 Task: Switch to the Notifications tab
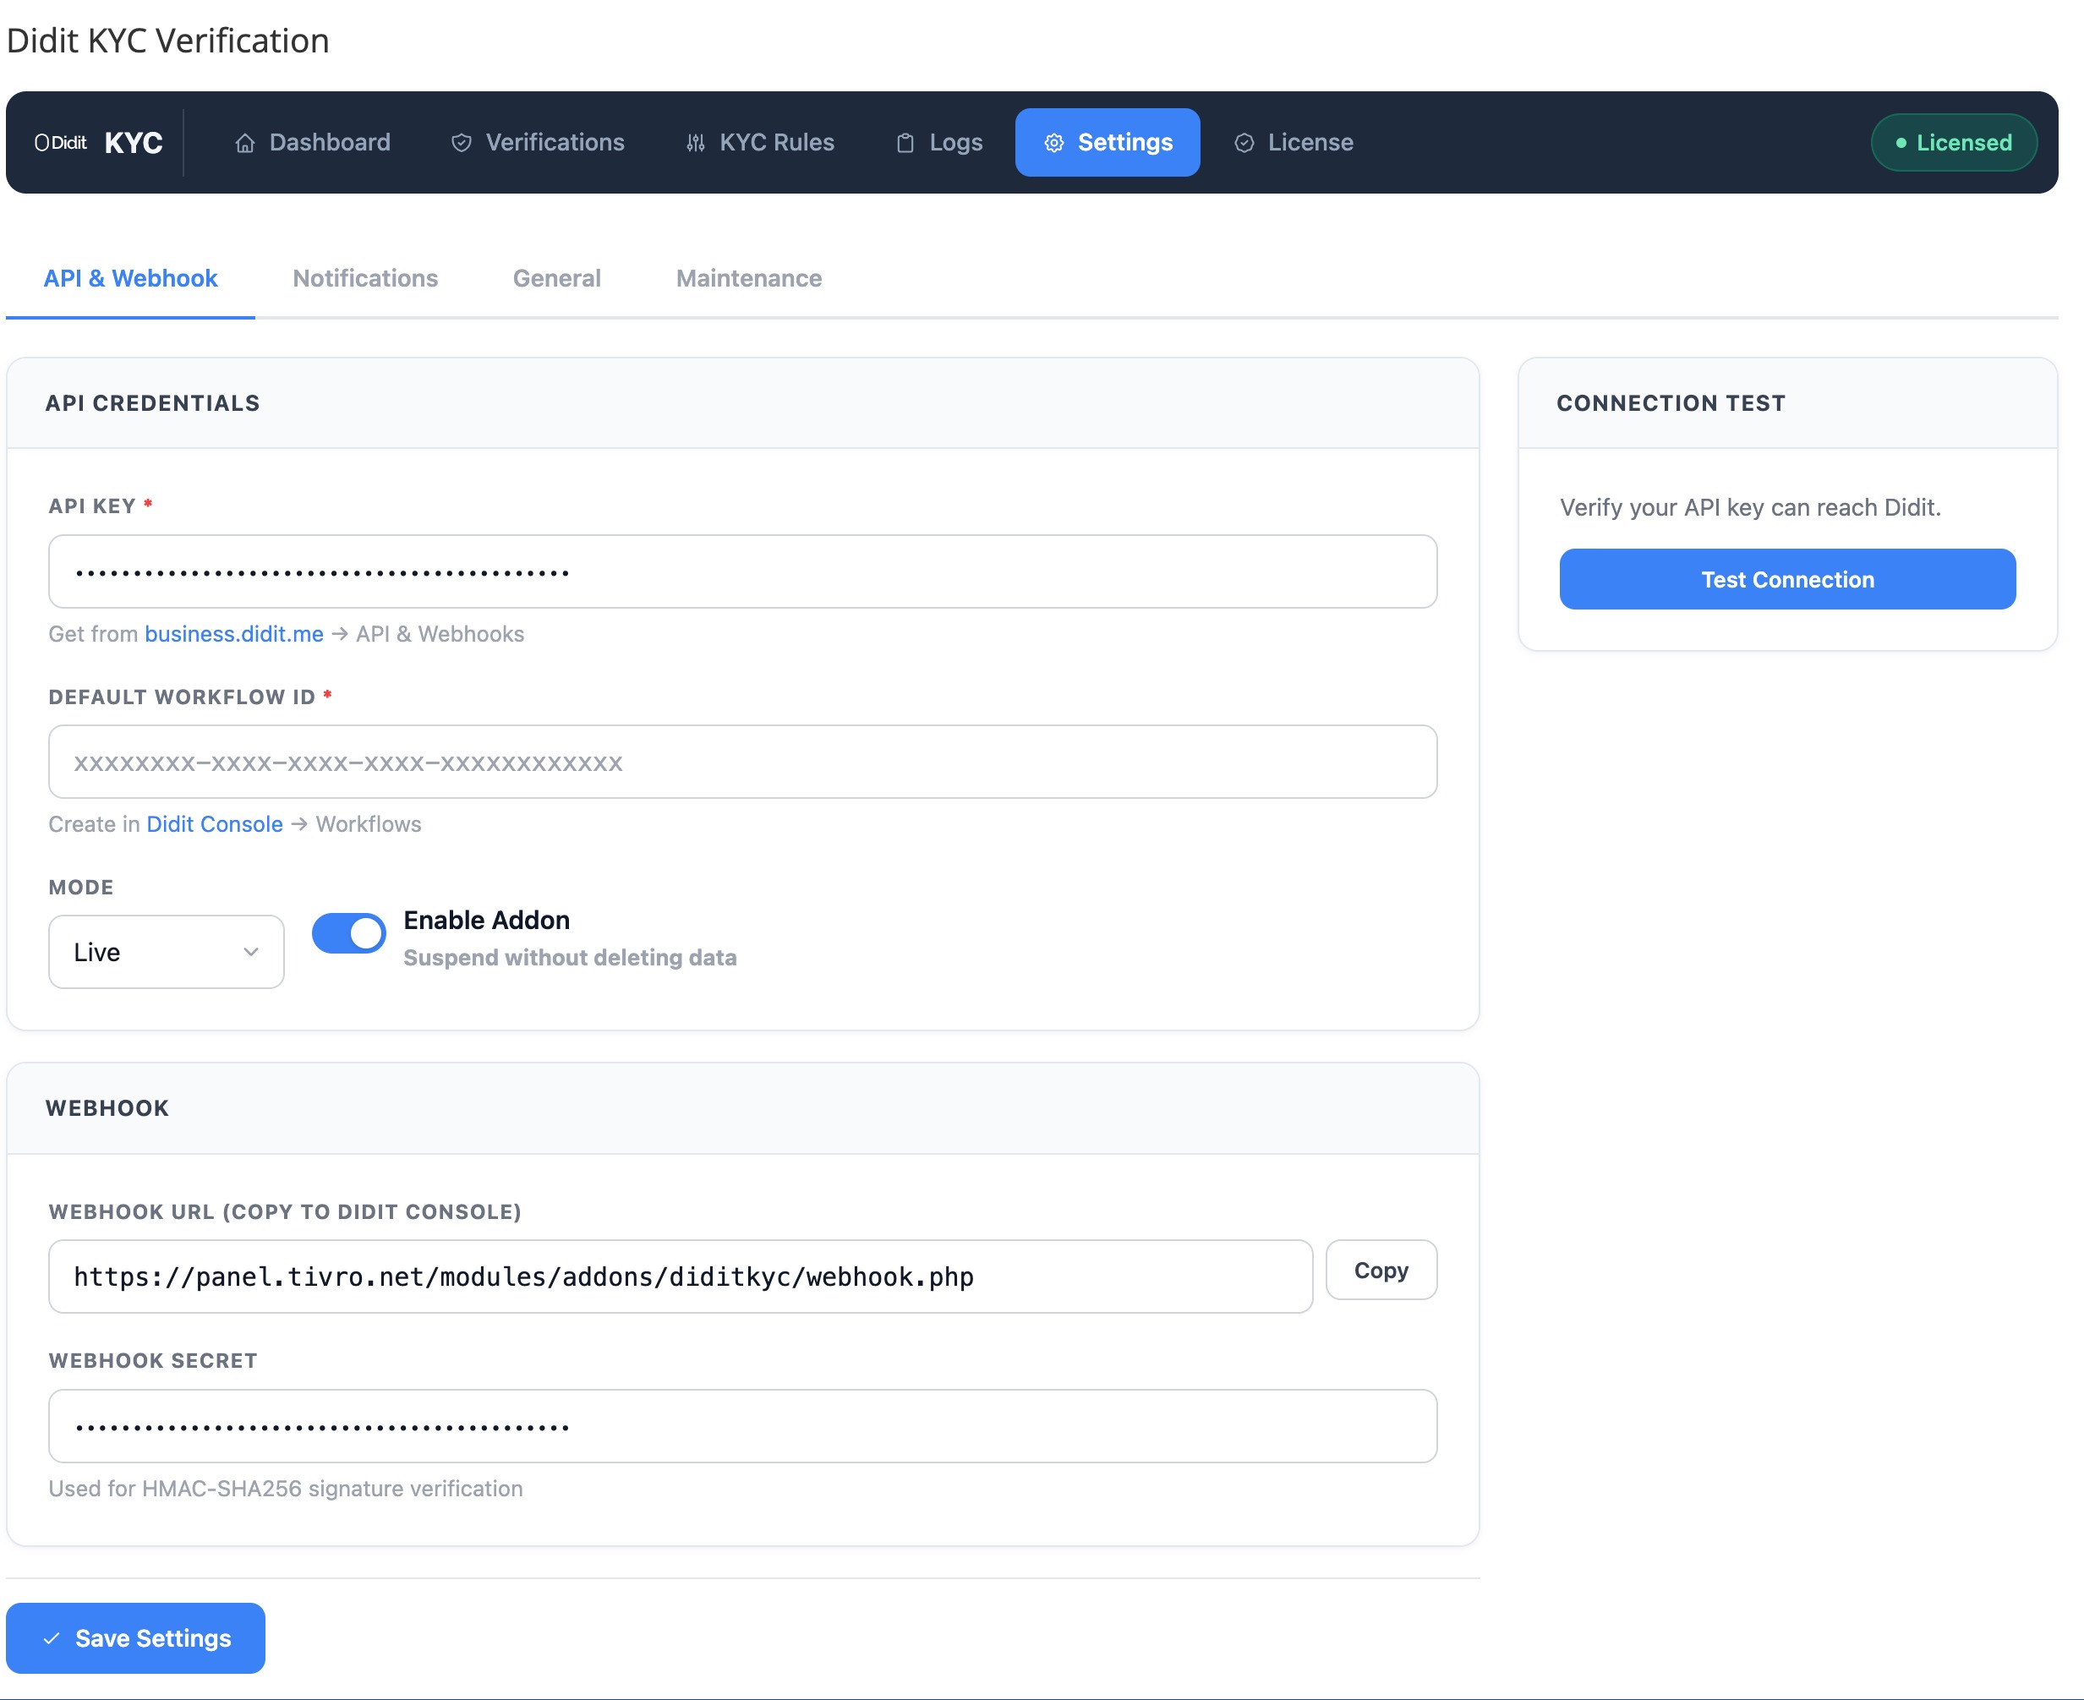[x=365, y=278]
